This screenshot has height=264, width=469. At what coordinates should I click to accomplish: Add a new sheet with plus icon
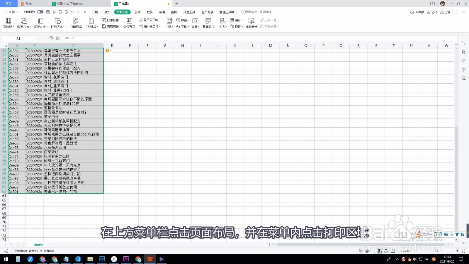[50, 245]
